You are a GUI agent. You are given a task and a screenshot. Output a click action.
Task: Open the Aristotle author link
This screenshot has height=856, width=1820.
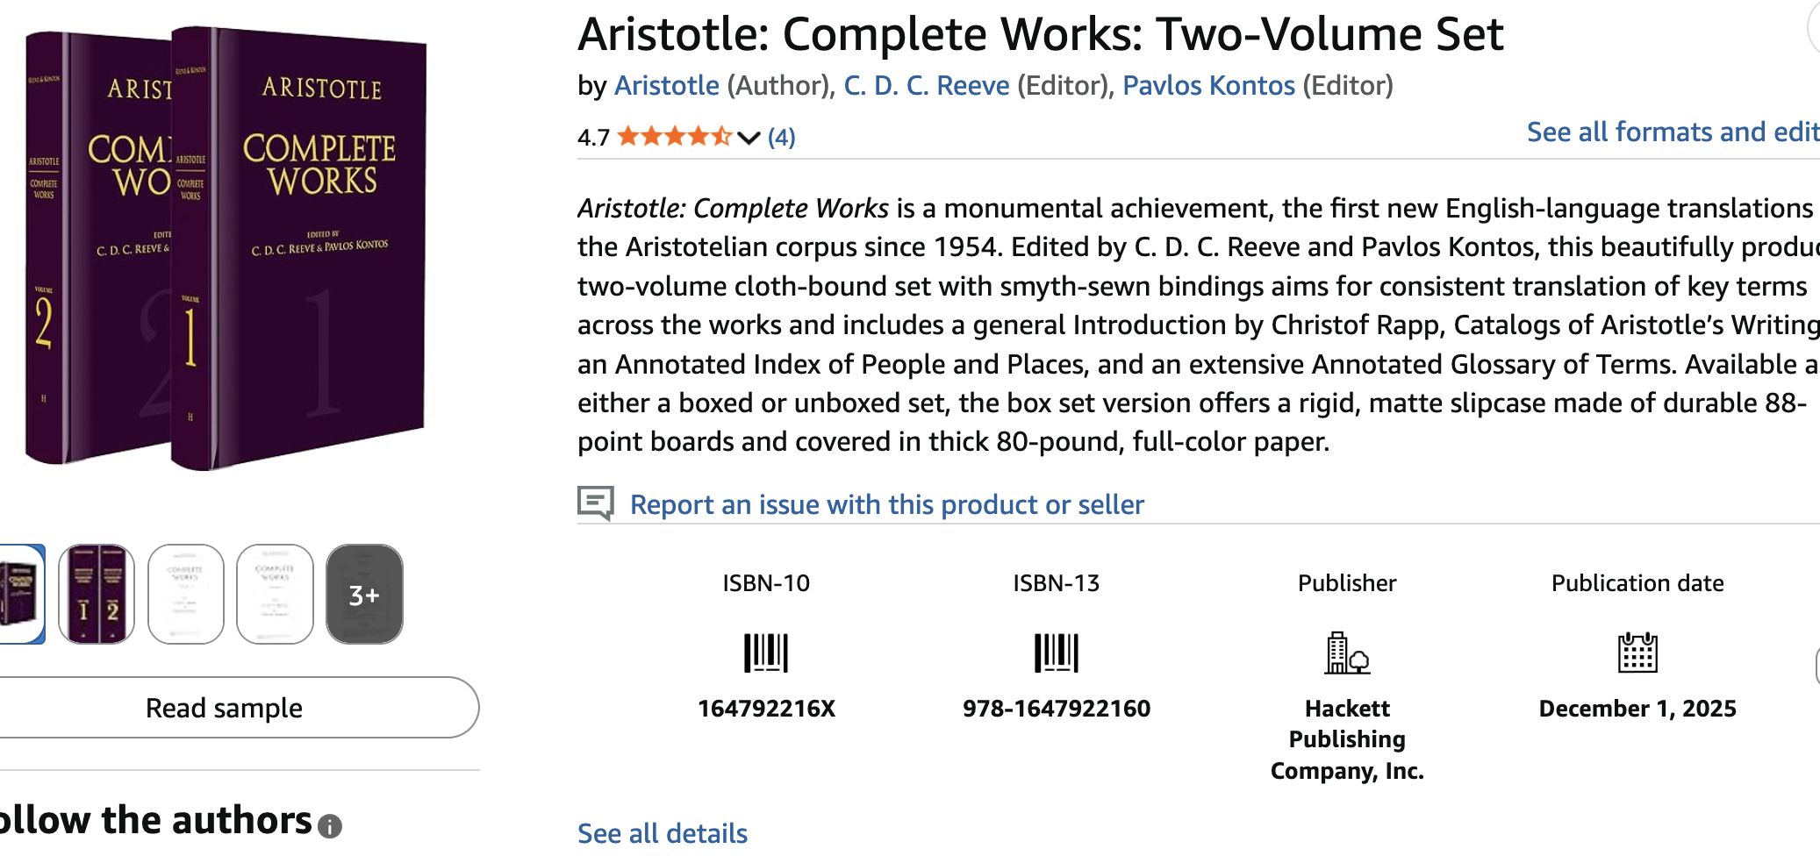(667, 86)
